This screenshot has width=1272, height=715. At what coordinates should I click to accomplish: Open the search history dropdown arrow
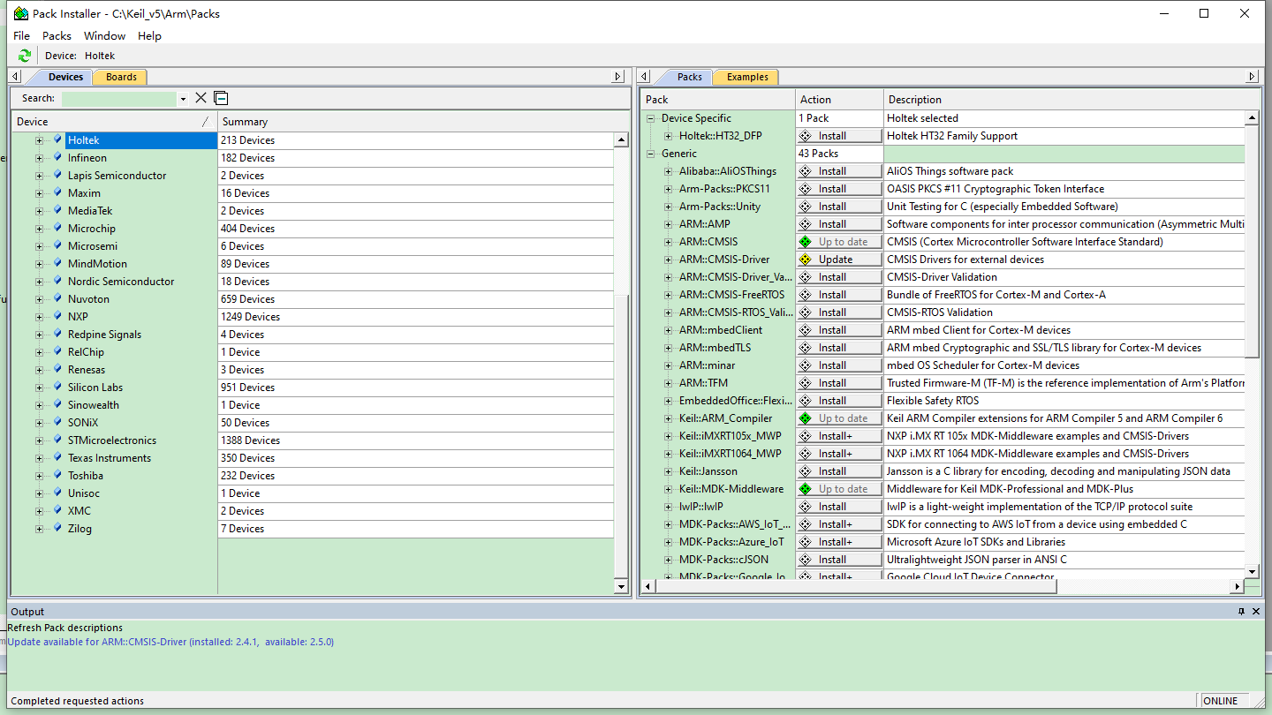coord(183,99)
